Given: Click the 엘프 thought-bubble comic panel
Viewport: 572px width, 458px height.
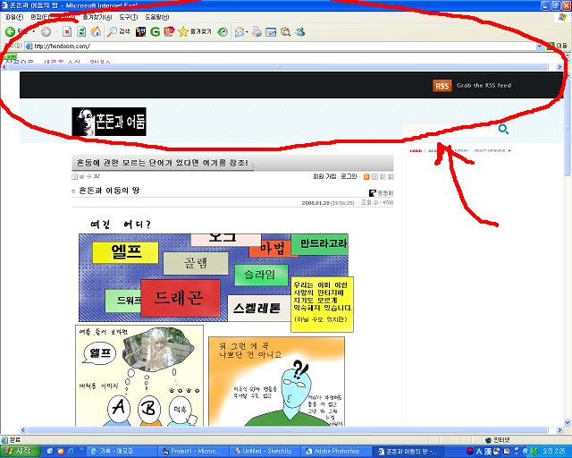Looking at the screenshot, I should point(139,376).
